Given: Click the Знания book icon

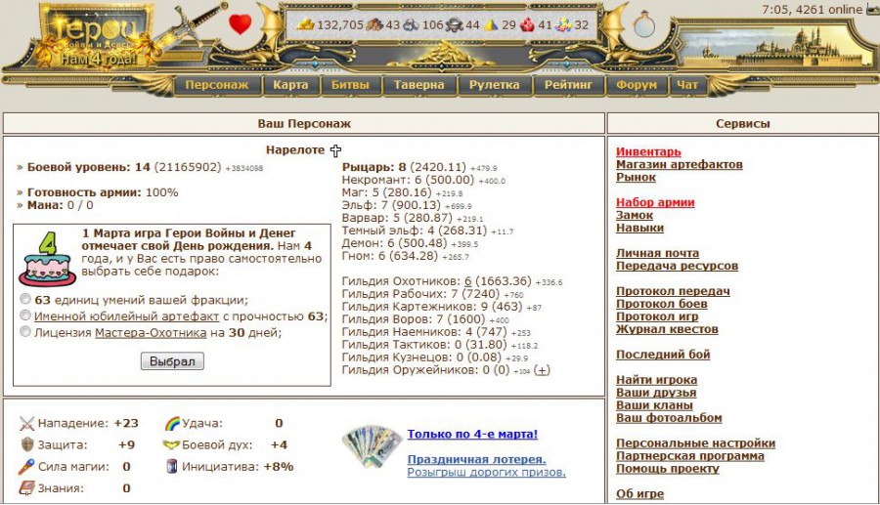Looking at the screenshot, I should 26,488.
